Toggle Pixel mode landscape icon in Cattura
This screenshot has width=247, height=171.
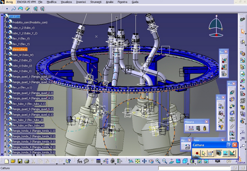[225, 153]
